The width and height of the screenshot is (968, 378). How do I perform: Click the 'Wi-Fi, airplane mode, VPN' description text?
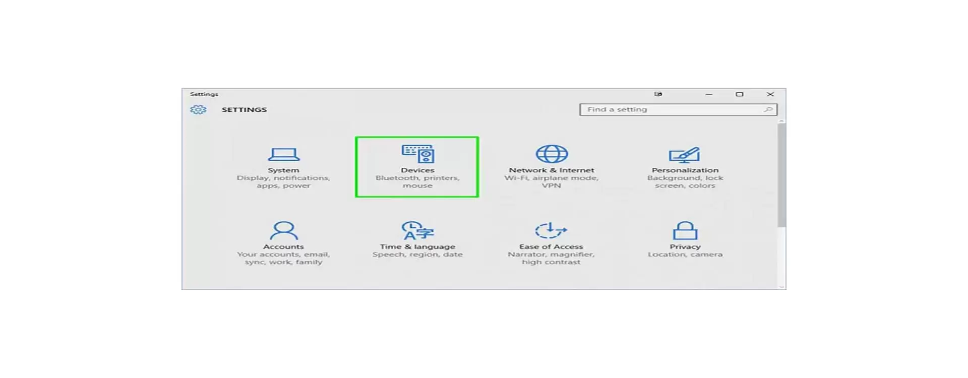551,181
